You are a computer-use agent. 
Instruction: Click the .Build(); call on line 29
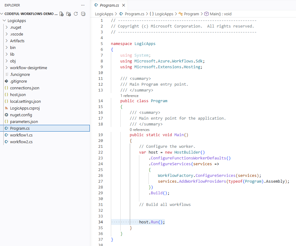[159, 193]
